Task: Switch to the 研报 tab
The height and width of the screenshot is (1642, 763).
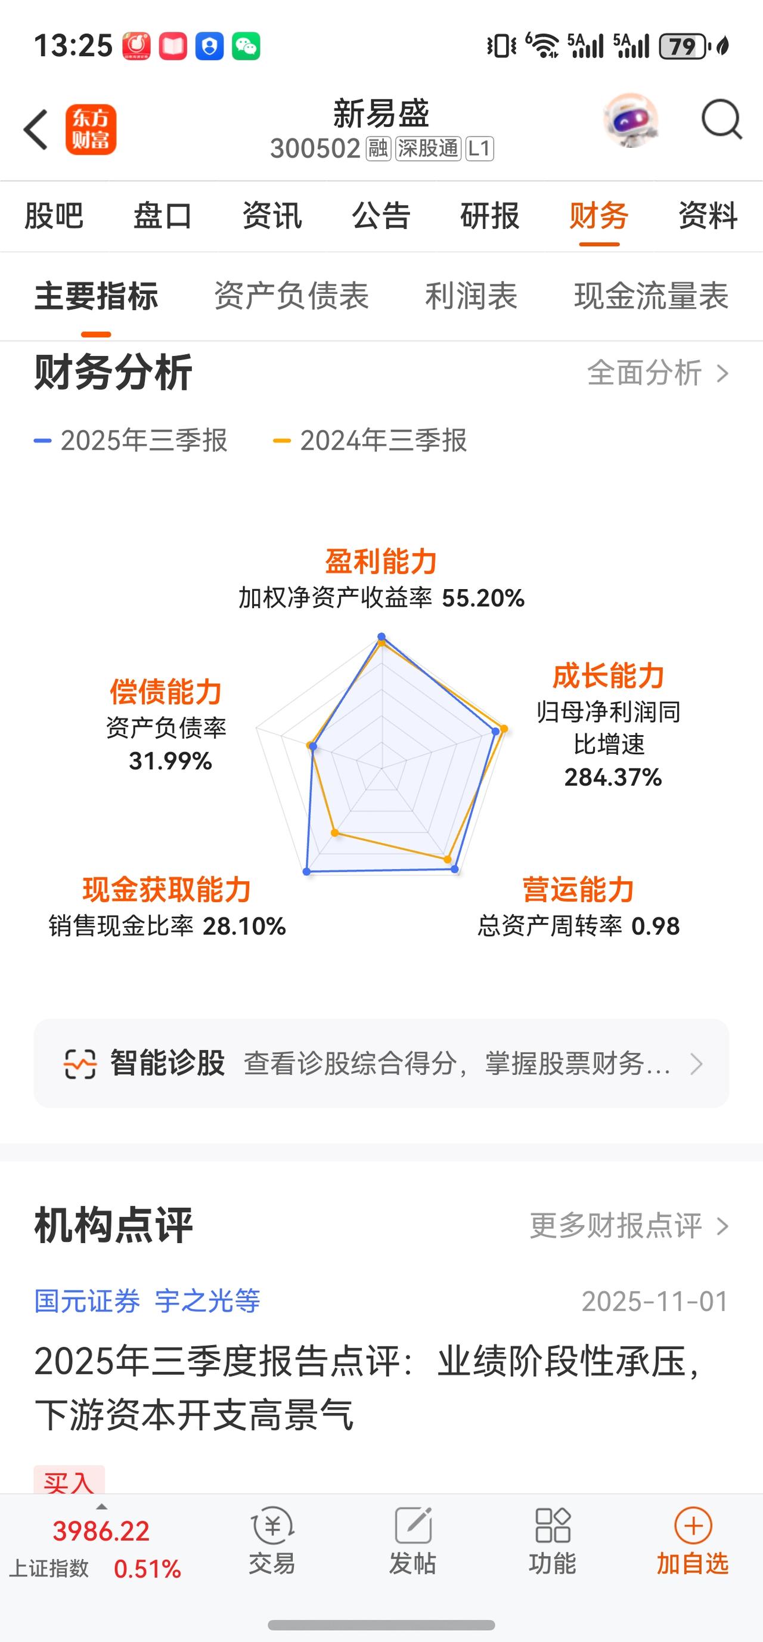Action: point(489,215)
